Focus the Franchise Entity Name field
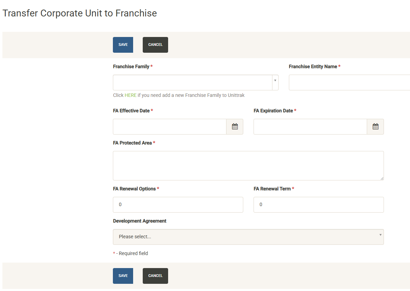 click(349, 83)
